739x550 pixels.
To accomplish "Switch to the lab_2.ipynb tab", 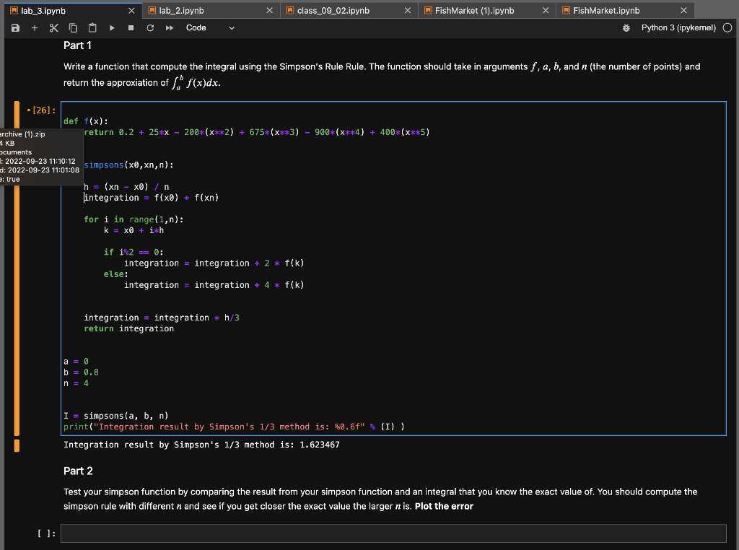I will [182, 11].
